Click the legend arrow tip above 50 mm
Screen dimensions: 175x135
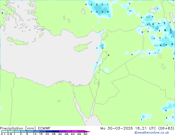click(x=87, y=131)
